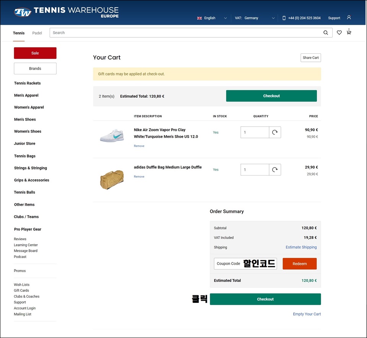Click the top Checkout button
This screenshot has width=367, height=338.
271,96
